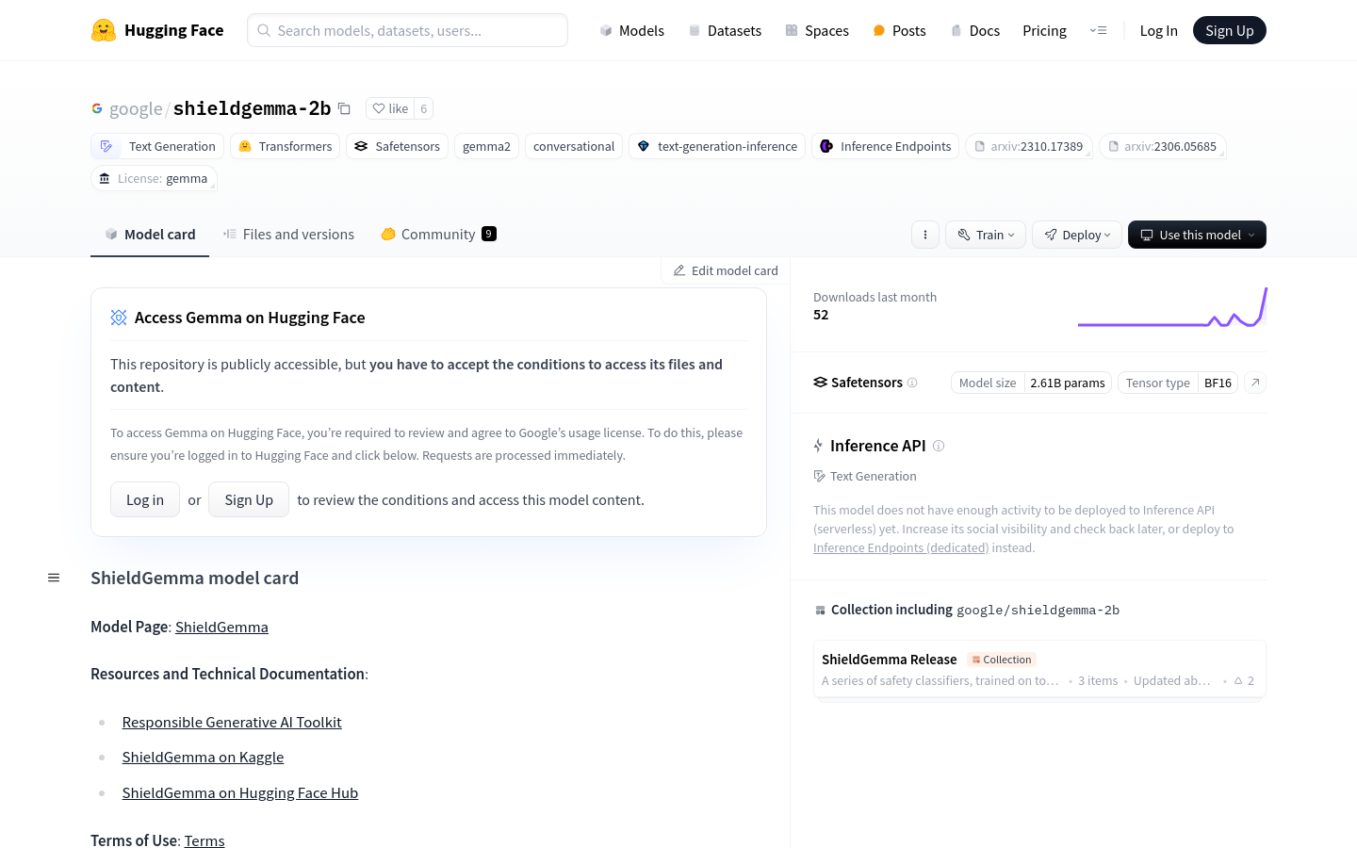Open the ShieldGemma model page link
The height and width of the screenshot is (848, 1357).
[221, 627]
